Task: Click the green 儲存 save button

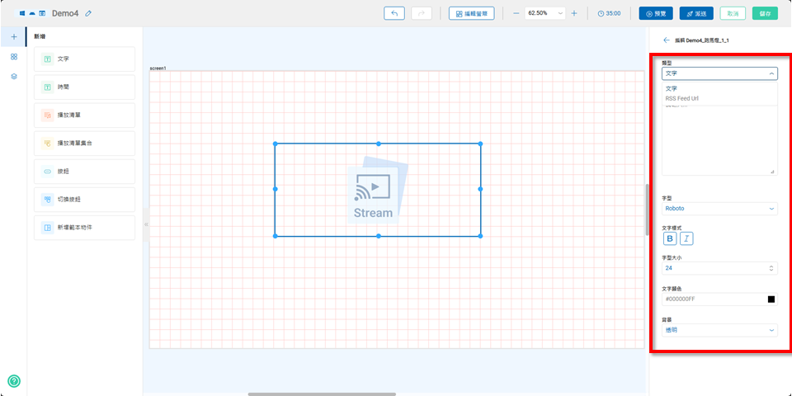Action: tap(765, 13)
